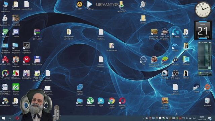Open the интернет network shortcut

(x=80, y=102)
